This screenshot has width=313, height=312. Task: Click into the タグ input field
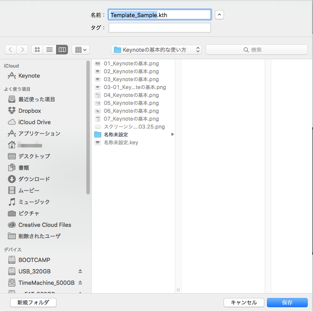pyautogui.click(x=160, y=28)
